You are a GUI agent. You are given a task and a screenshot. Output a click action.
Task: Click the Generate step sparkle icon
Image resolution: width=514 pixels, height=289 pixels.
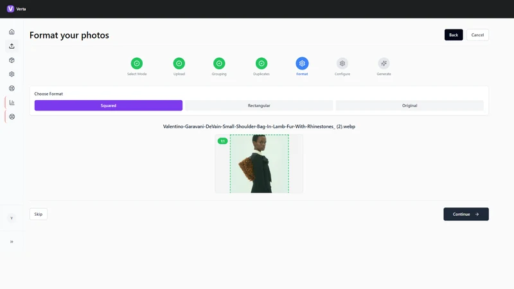[x=384, y=63]
